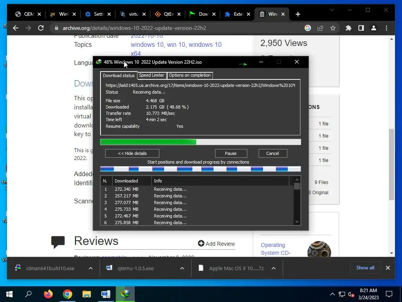Open Operating System CD- collection link
The height and width of the screenshot is (302, 402).
tap(276, 249)
